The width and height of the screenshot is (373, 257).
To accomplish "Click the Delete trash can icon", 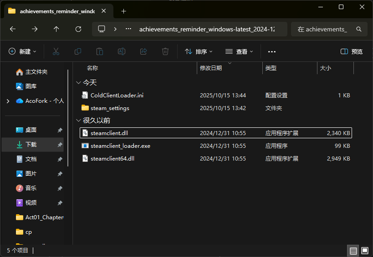I will (x=165, y=51).
